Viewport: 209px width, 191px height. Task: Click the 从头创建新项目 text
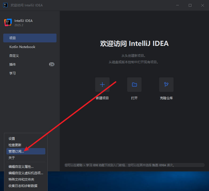click(133, 55)
